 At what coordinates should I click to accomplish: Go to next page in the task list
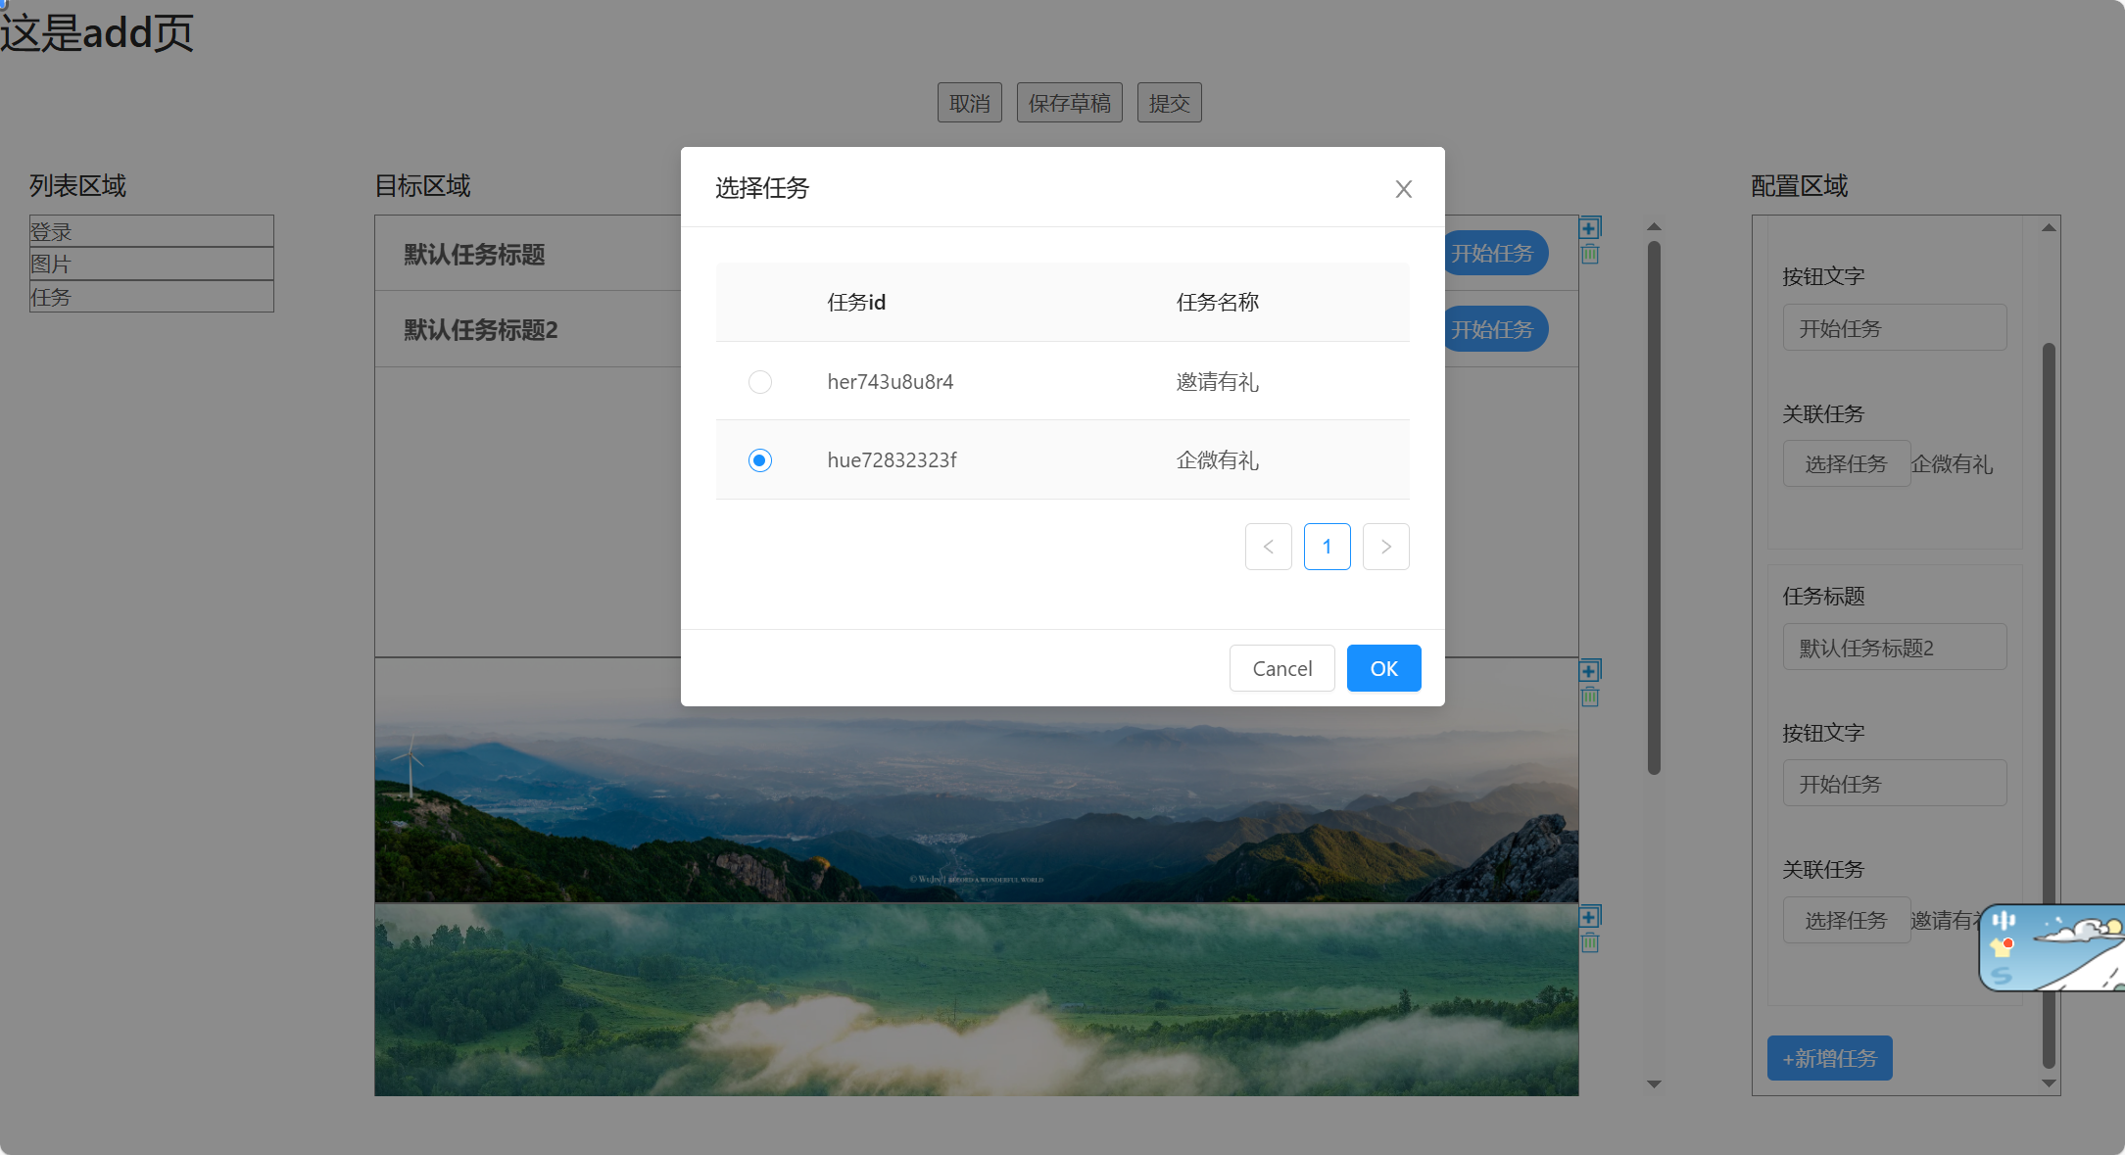pyautogui.click(x=1385, y=547)
